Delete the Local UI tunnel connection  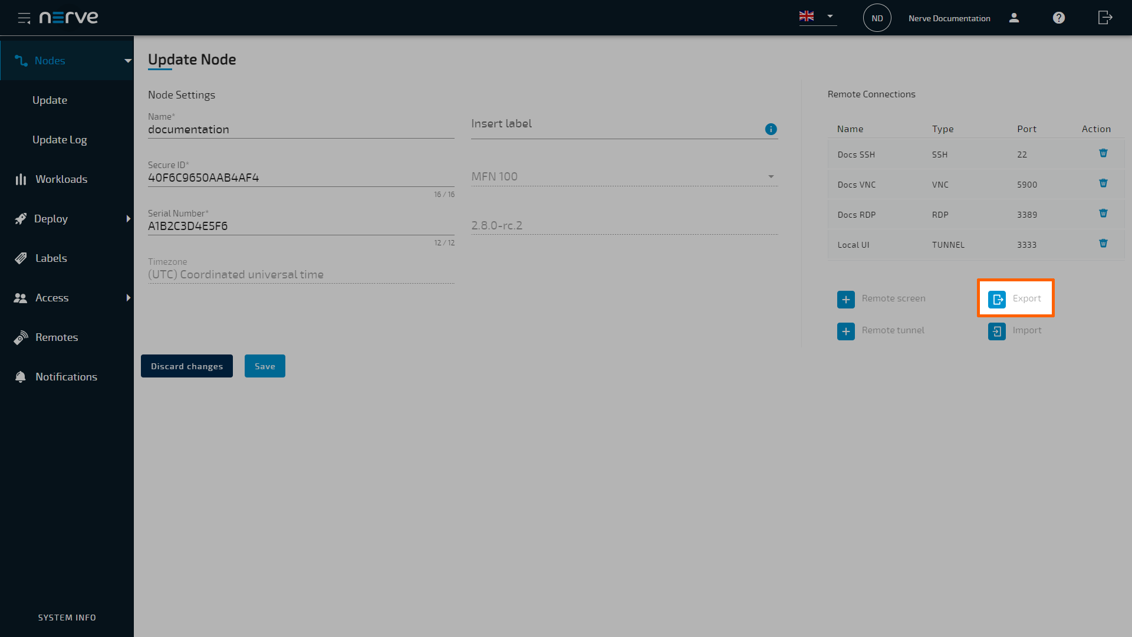tap(1103, 242)
